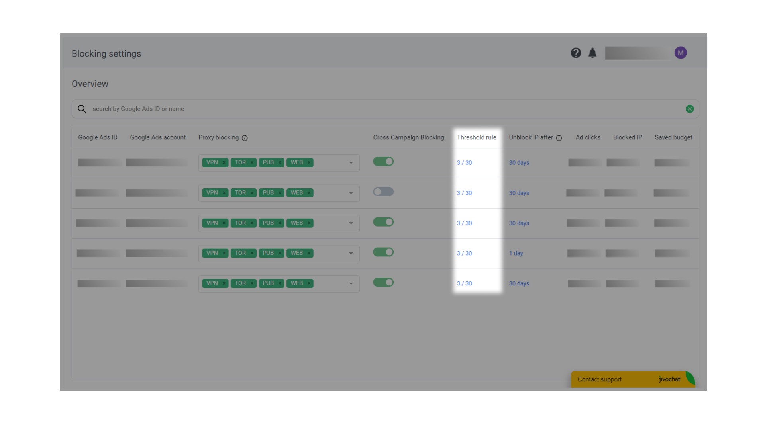Open the purple M user avatar
Image resolution: width=765 pixels, height=430 pixels.
pyautogui.click(x=681, y=53)
